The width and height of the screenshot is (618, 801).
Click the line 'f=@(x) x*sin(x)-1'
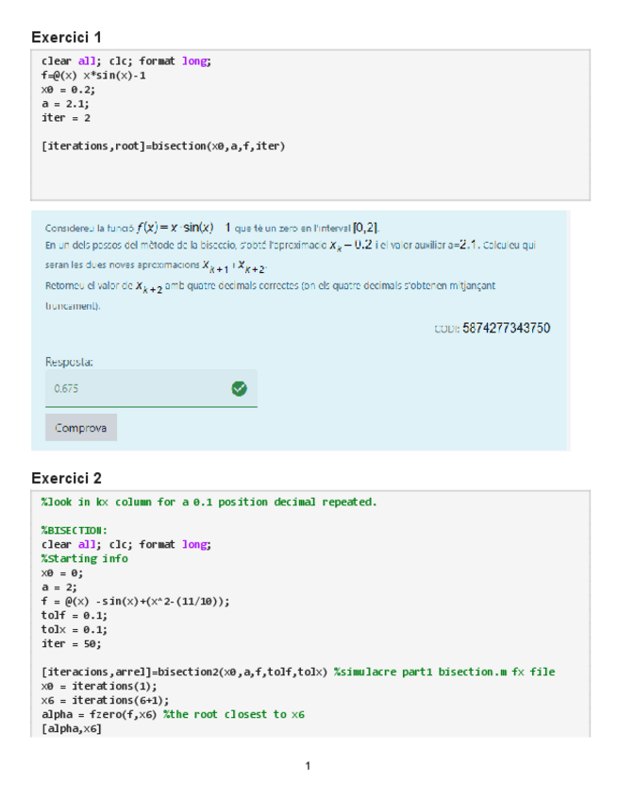[x=93, y=76]
